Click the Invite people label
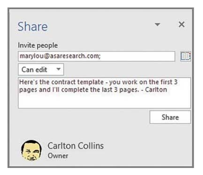Image resolution: width=203 pixels, height=175 pixels. [x=38, y=45]
